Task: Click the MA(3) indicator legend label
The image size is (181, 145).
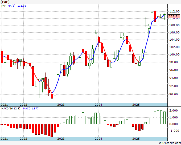Action: 11,6
